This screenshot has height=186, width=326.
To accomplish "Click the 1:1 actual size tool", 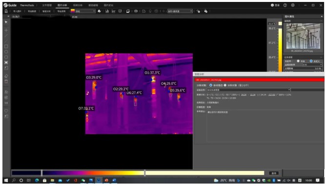I will coord(6,103).
